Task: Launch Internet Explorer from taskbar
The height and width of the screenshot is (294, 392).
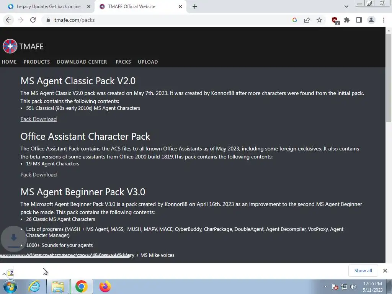Action: pyautogui.click(x=34, y=286)
